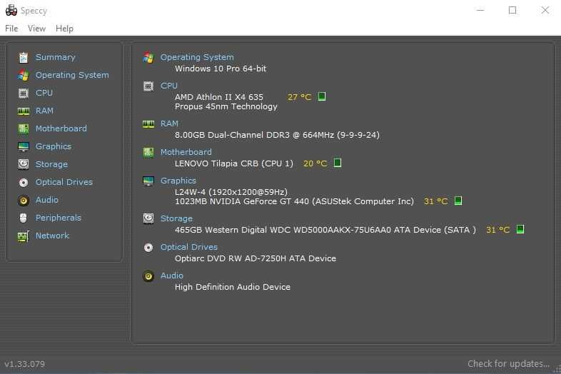Click the CPU chip icon in sidebar
561x374 pixels.
click(x=24, y=93)
